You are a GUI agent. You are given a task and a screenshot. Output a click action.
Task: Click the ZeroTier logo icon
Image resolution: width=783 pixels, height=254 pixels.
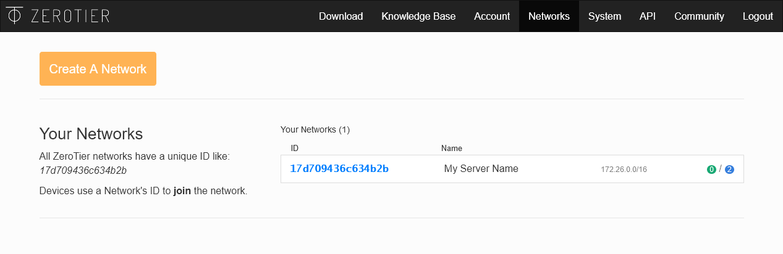click(x=15, y=15)
